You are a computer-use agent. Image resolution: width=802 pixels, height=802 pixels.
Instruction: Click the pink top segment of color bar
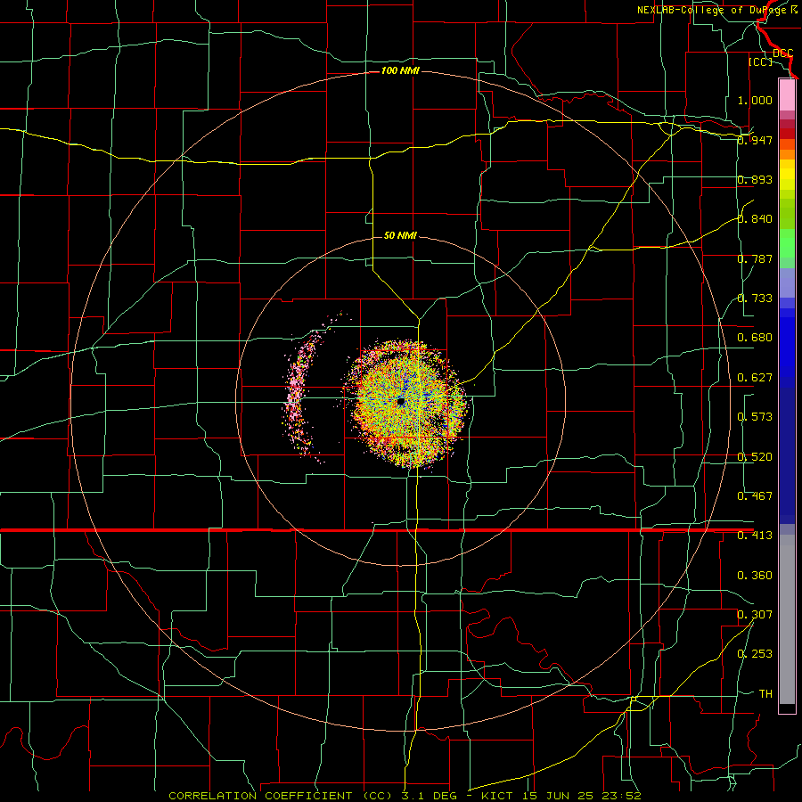pyautogui.click(x=787, y=95)
